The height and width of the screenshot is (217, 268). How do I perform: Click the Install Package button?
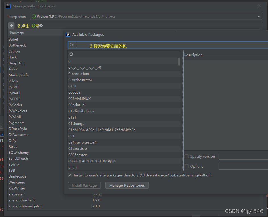(x=84, y=185)
